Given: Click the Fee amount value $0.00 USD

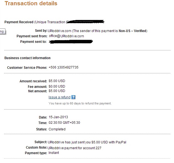Looking at the screenshot, I should coord(57,86).
